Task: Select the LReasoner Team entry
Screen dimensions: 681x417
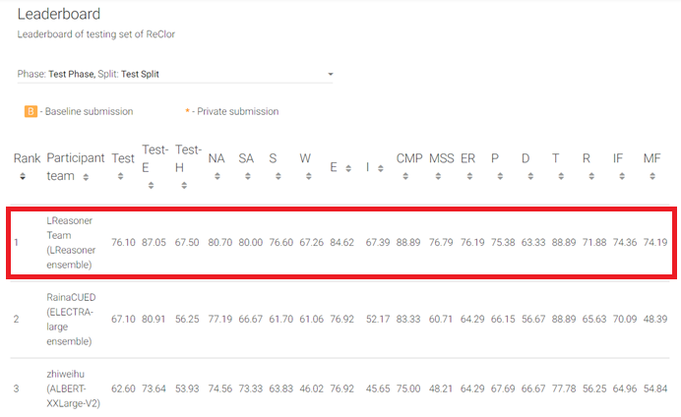Action: [70, 242]
